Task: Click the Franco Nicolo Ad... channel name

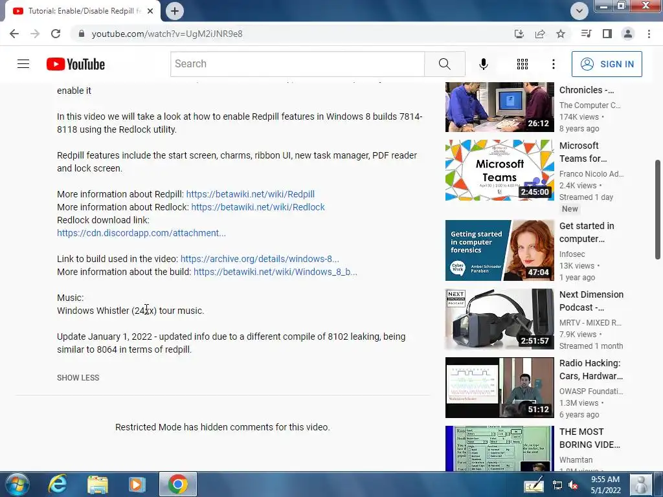Action: 592,174
